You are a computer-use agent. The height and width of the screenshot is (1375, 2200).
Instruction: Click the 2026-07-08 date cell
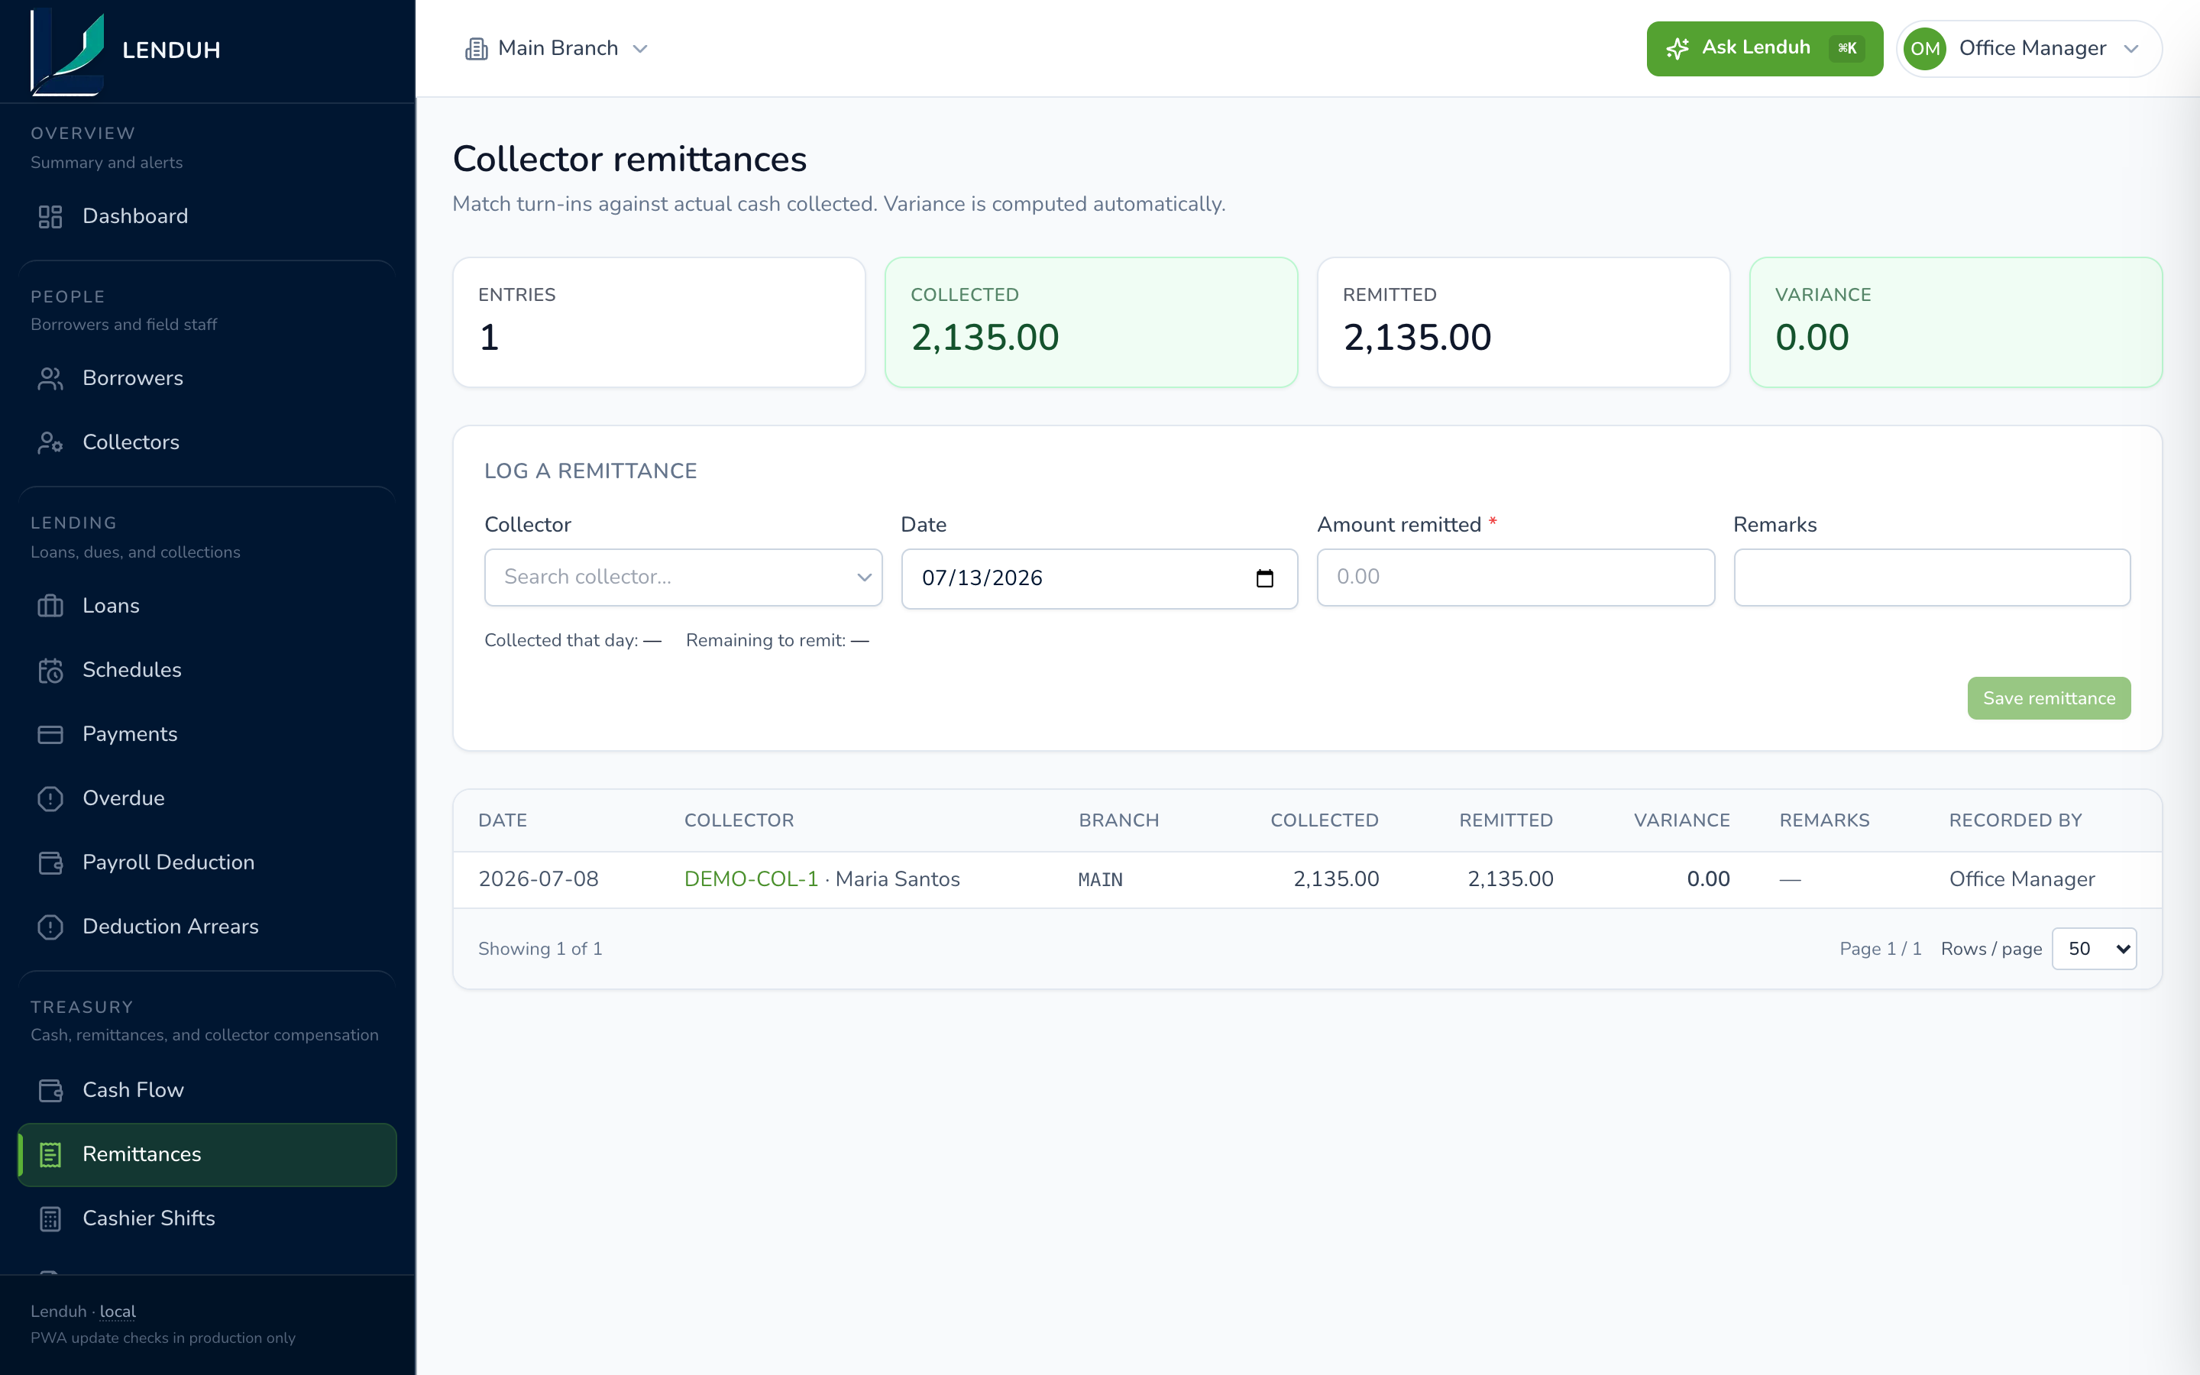point(539,879)
